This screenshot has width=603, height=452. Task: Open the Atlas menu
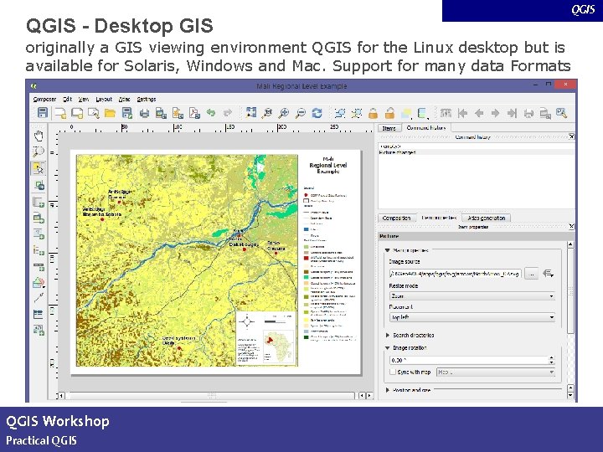pyautogui.click(x=124, y=99)
